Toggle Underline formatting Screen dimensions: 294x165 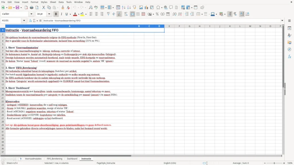pos(66,14)
